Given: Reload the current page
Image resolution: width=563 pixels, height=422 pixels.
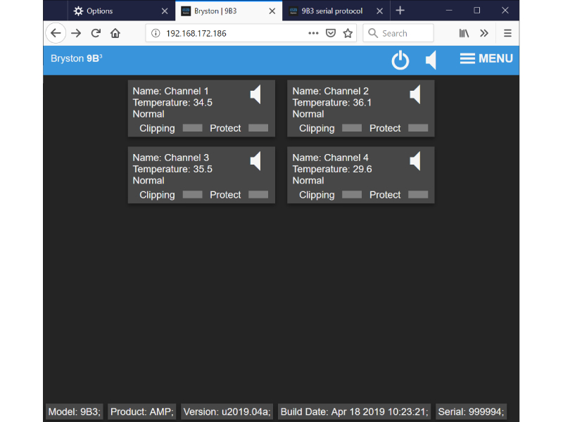Looking at the screenshot, I should pos(96,33).
